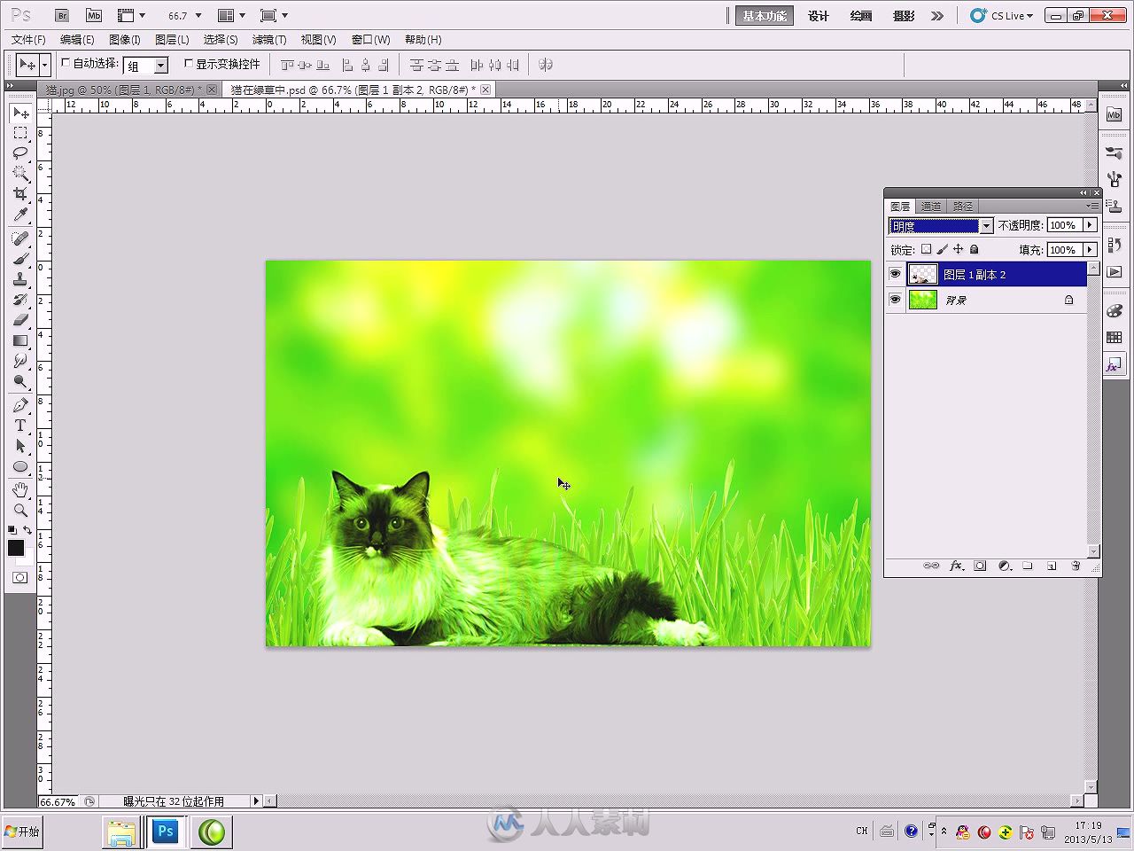
Task: Open the Windows 开始 menu
Action: point(22,831)
